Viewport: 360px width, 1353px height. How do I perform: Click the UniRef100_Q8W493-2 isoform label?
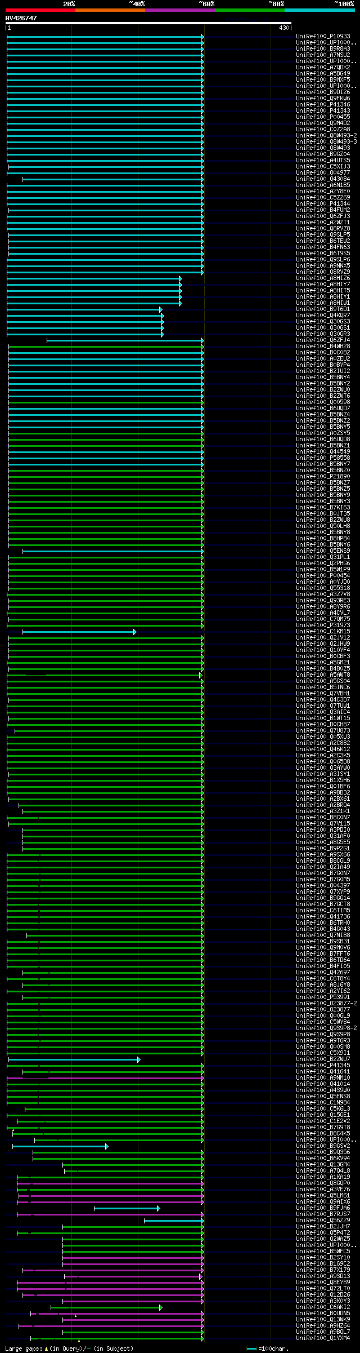click(326, 136)
